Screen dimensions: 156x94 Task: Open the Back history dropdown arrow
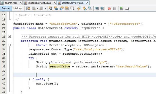tap(37, 9)
